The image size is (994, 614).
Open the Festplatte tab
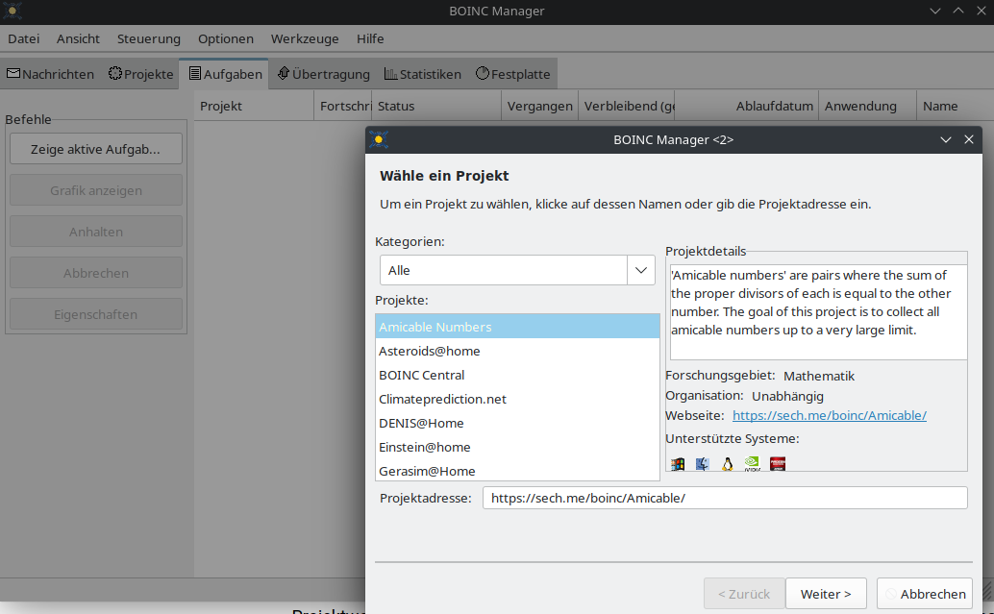pyautogui.click(x=512, y=74)
